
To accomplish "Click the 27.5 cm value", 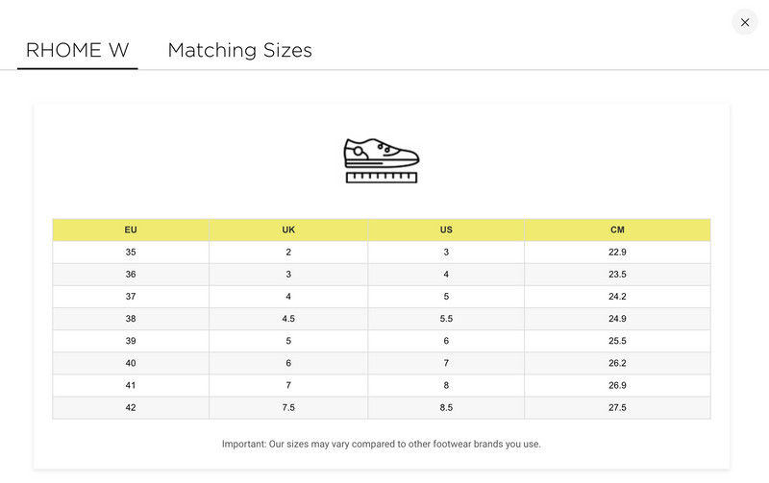I will pos(617,407).
